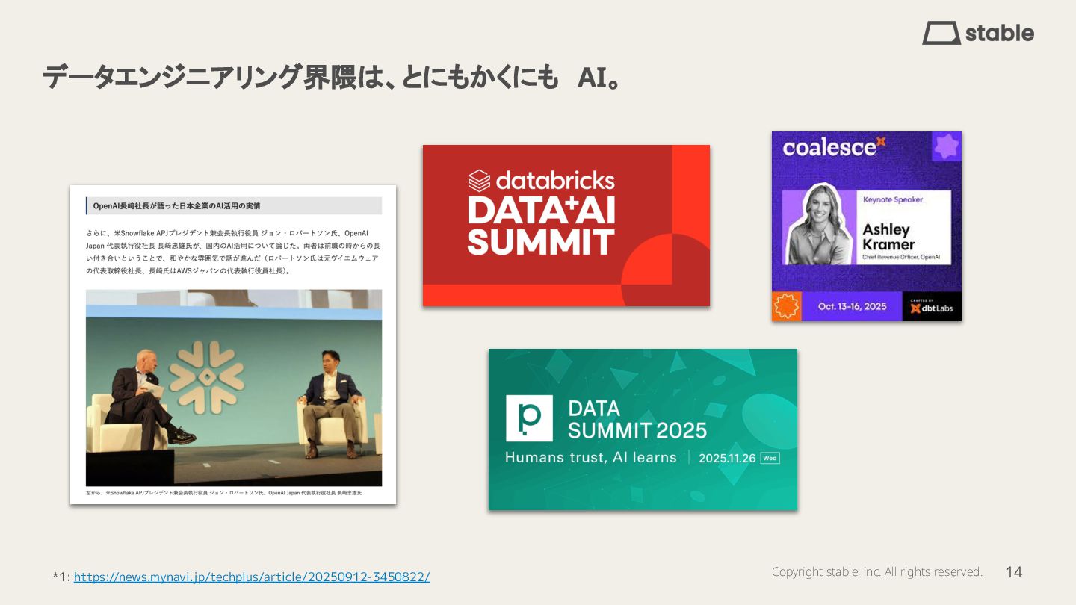The height and width of the screenshot is (605, 1076).
Task: Click the slide number 14
Action: tap(1014, 572)
